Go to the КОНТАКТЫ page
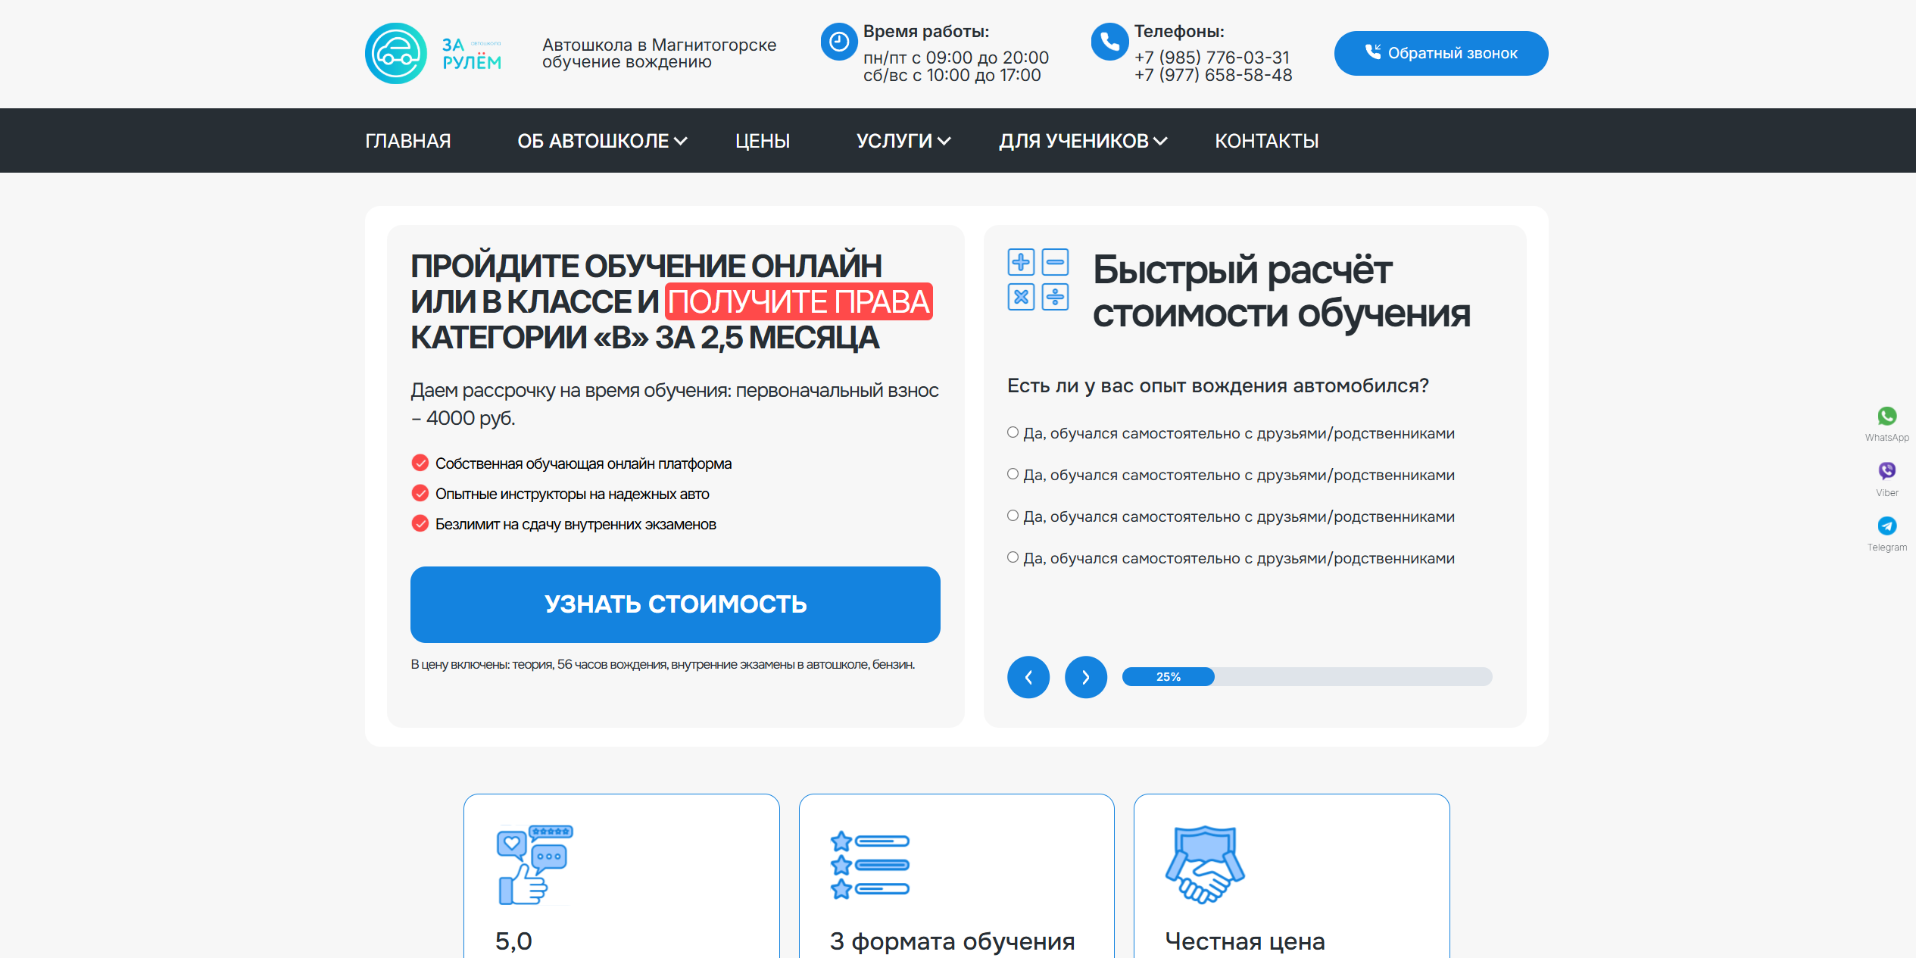The image size is (1916, 958). coord(1267,140)
